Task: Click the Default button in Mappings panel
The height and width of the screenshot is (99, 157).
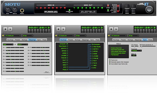Action: 47,72
